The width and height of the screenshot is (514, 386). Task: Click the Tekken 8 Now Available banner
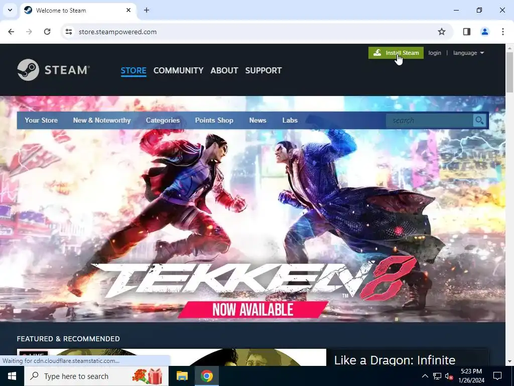click(x=252, y=209)
